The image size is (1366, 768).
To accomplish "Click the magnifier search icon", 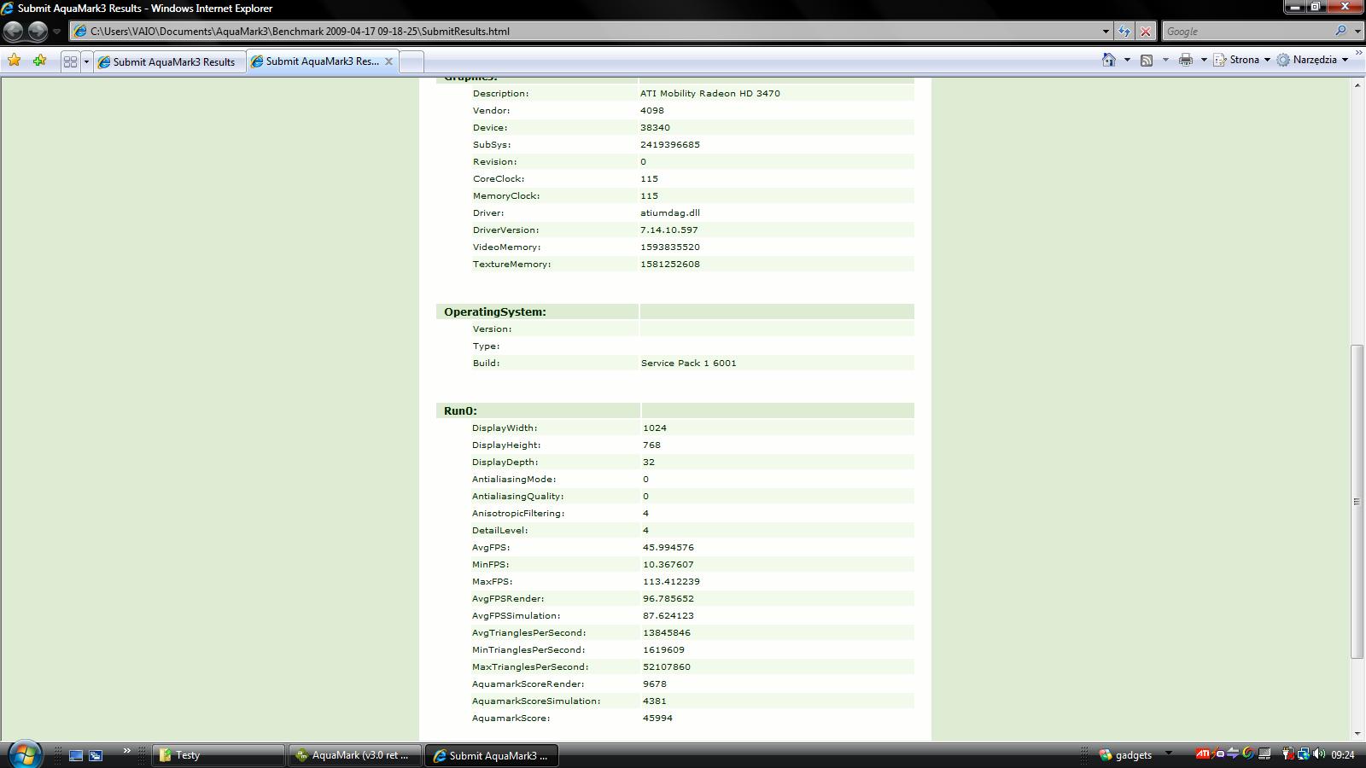I will (x=1340, y=31).
